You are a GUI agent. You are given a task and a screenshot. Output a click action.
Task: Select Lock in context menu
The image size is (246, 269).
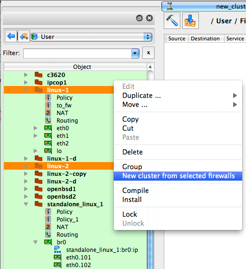click(x=178, y=214)
